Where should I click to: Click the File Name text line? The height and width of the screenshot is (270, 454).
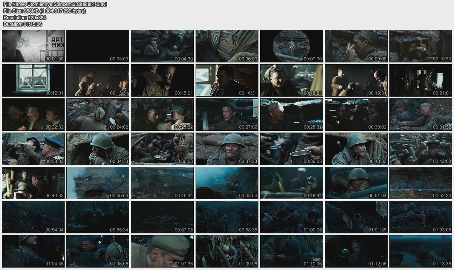point(55,4)
